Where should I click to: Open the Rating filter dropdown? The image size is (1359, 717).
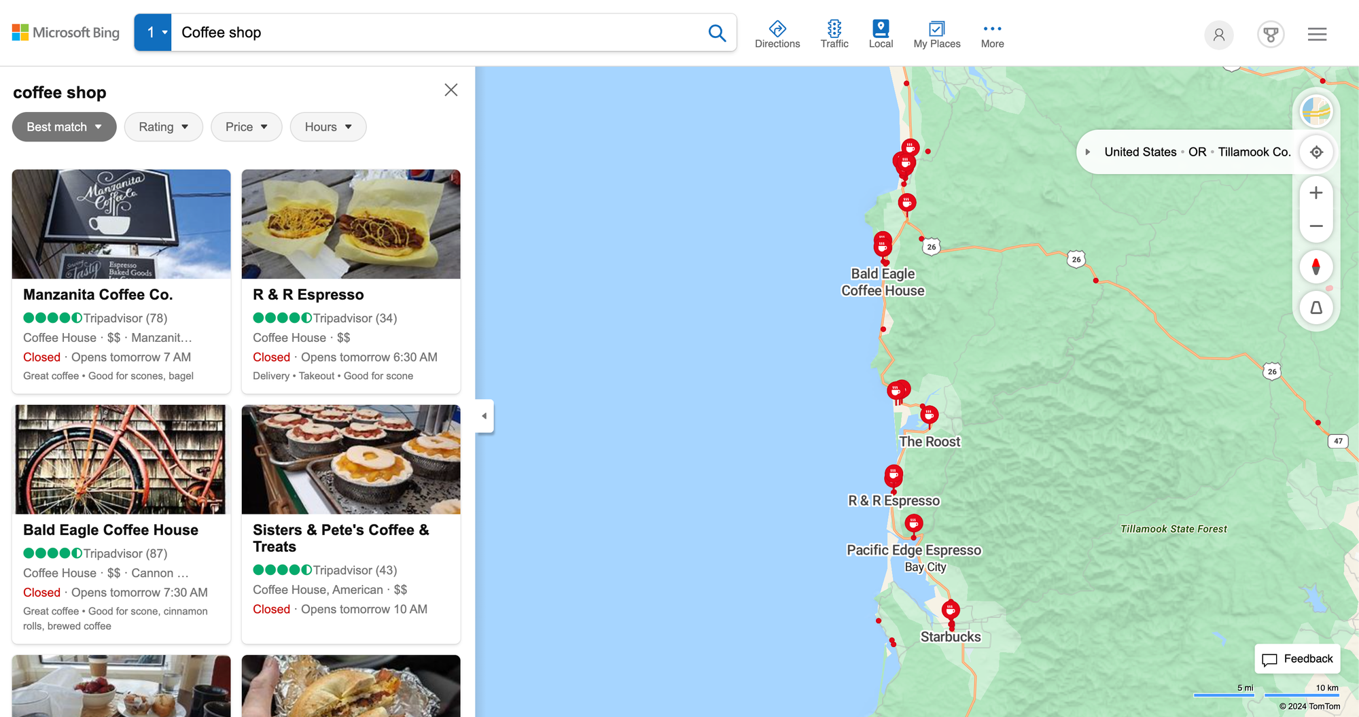pos(164,127)
